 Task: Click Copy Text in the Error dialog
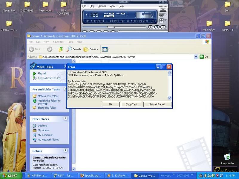tap(131, 104)
